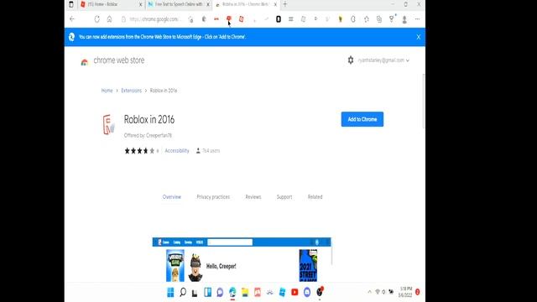Click the Edge logo in the blue banner
Screen dimensions: 537x302
click(x=71, y=37)
